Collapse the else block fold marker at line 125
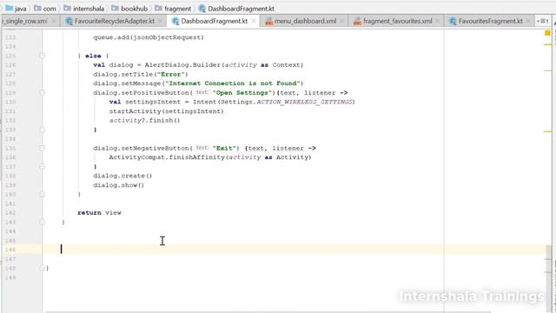Screen dimensions: 556x313 click(x=43, y=56)
